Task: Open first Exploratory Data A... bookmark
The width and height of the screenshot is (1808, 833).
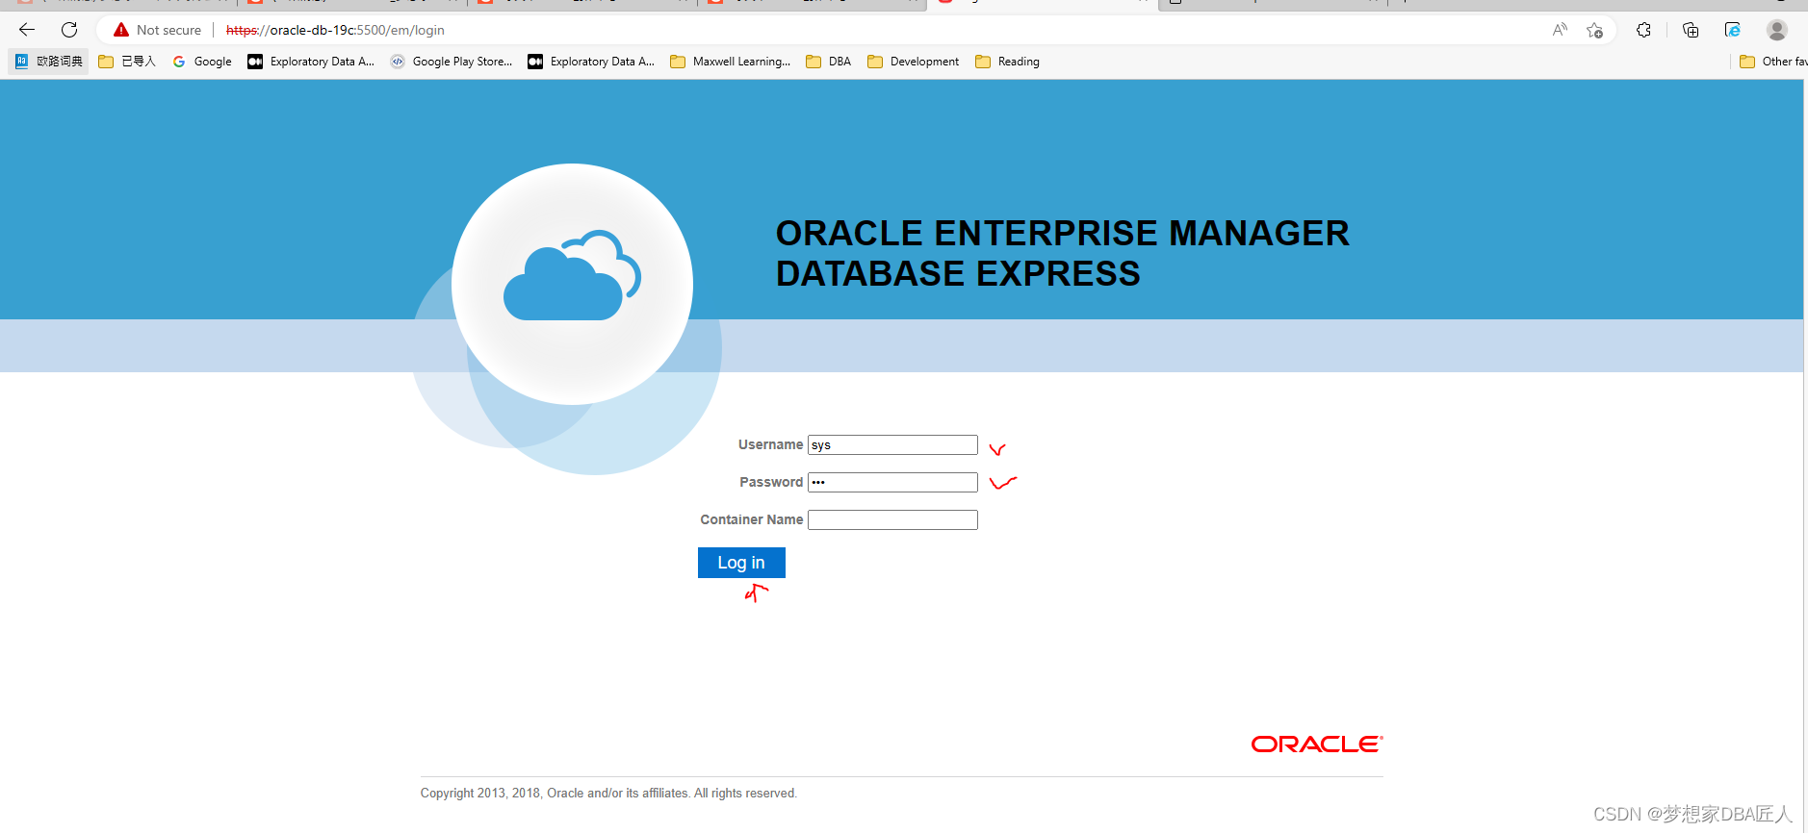Action: (x=311, y=62)
